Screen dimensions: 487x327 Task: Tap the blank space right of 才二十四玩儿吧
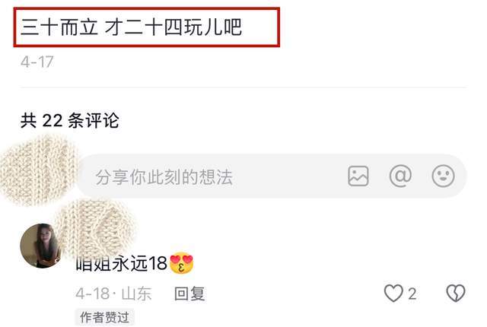tap(259, 27)
